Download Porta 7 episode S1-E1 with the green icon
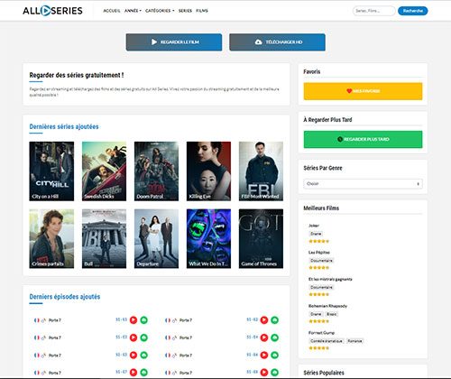Image resolution: width=451 pixels, height=379 pixels. pyautogui.click(x=144, y=320)
